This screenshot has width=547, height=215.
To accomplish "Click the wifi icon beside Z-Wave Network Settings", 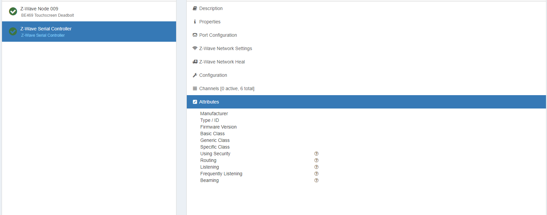I will pos(195,48).
